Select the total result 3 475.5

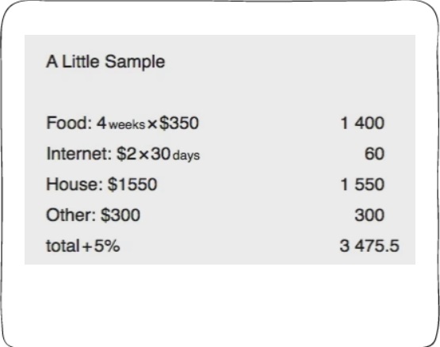(369, 246)
